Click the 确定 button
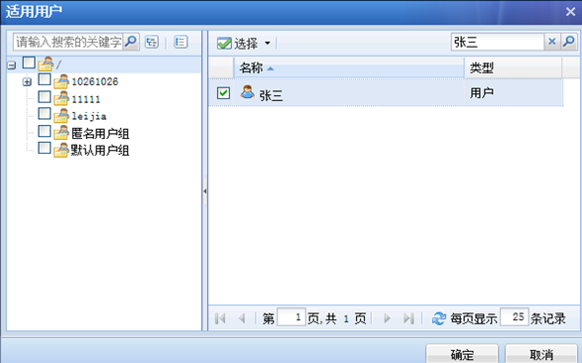This screenshot has height=363, width=582. click(x=462, y=354)
